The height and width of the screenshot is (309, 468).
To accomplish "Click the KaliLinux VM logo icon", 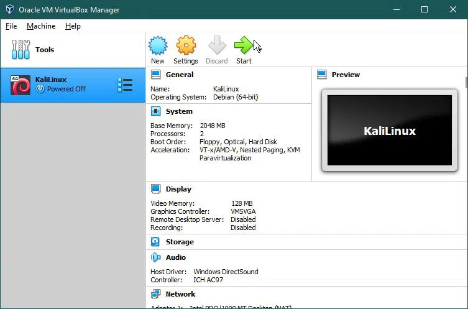I will [x=21, y=85].
